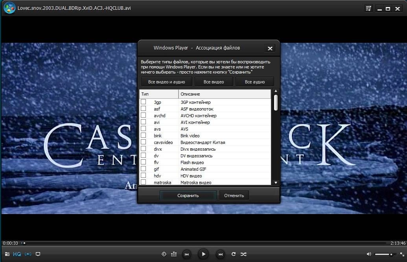407x262 pixels.
Task: Mute the volume speaker icon
Action: (368, 254)
